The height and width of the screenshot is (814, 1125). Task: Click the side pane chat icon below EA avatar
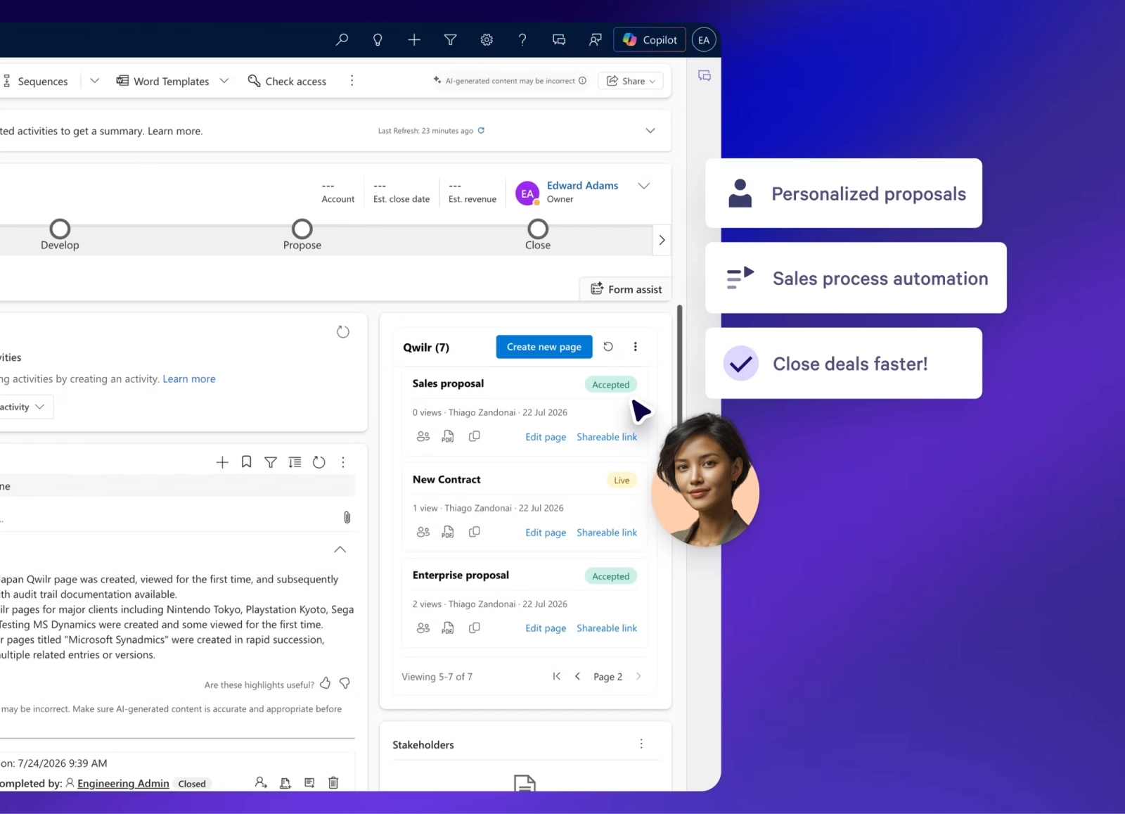coord(705,75)
